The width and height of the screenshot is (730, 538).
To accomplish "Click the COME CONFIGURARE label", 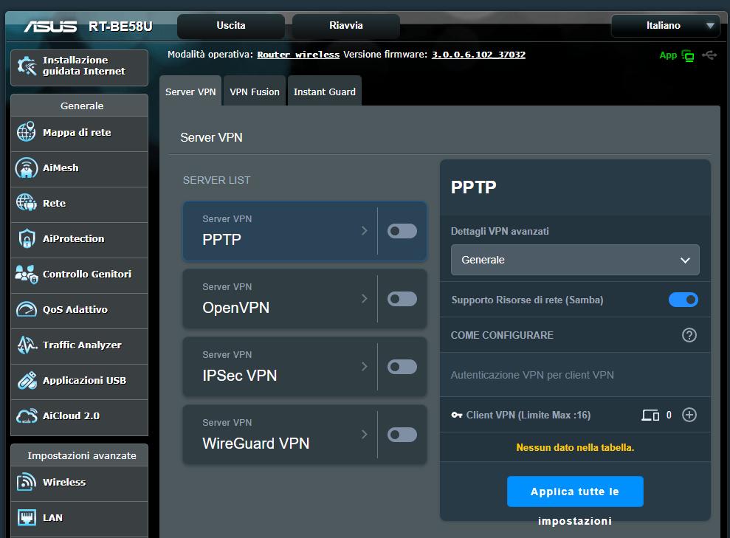I will [502, 335].
